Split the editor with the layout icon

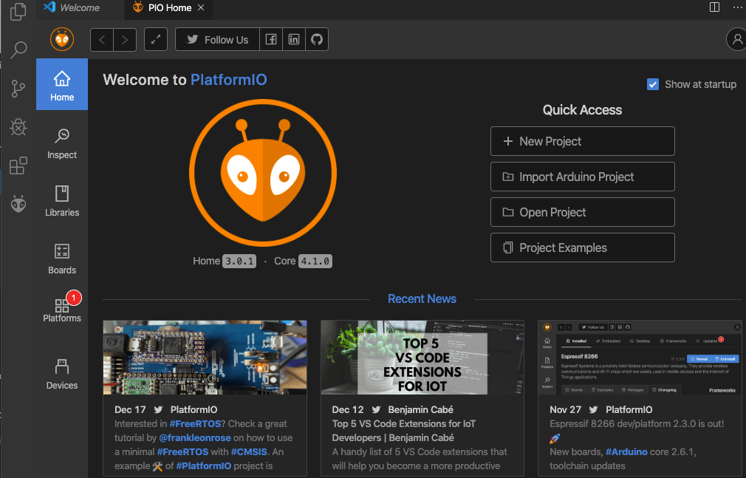[714, 7]
